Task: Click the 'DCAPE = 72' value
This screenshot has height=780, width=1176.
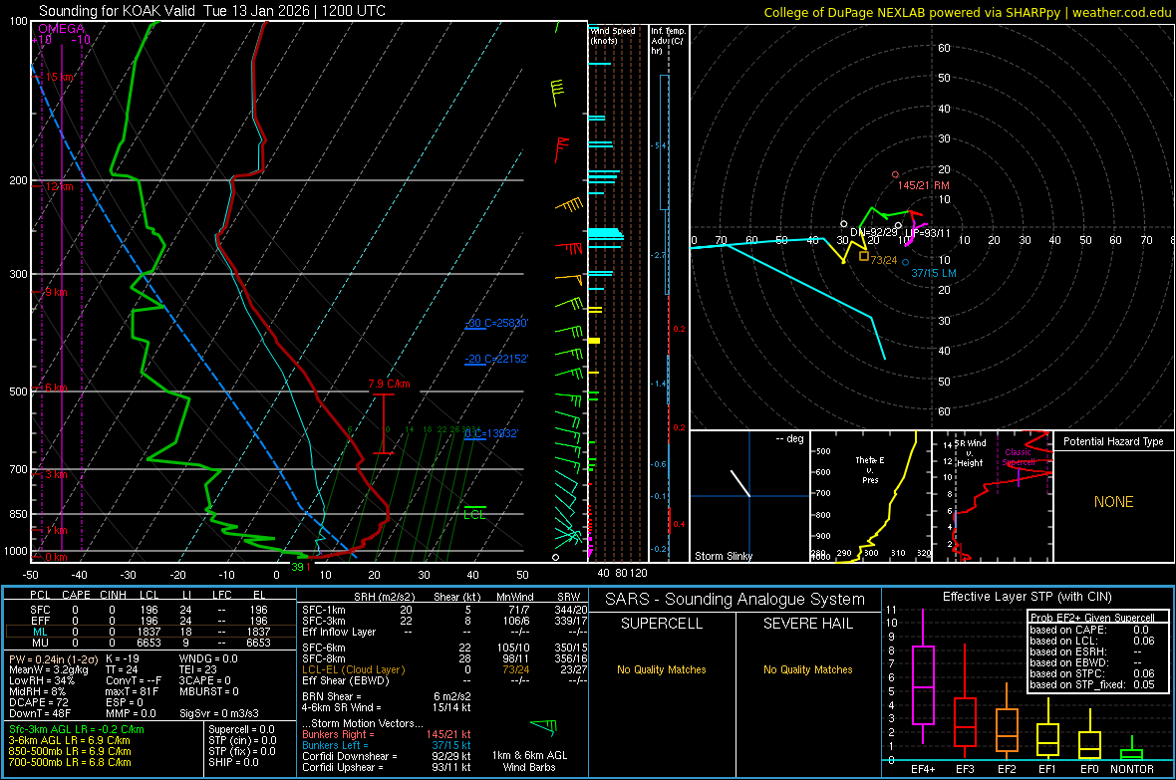Action: click(39, 702)
